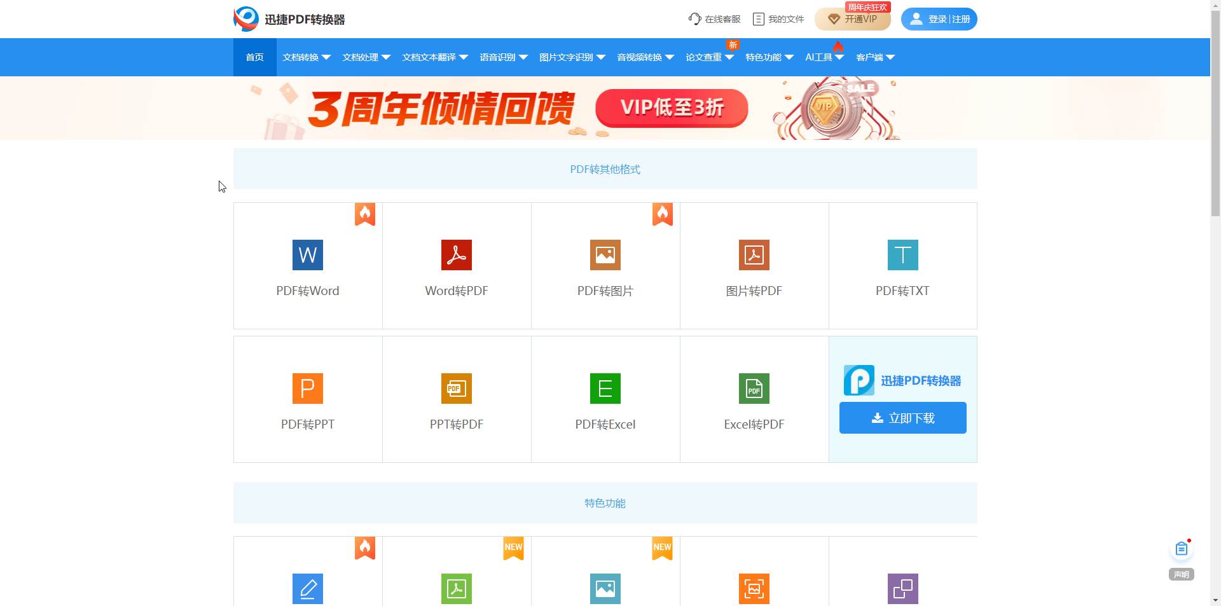This screenshot has width=1221, height=606.
Task: Click the PDF转Word label
Action: click(308, 291)
